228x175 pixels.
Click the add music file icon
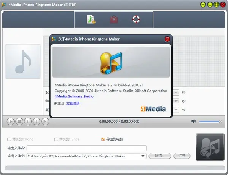click(91, 19)
